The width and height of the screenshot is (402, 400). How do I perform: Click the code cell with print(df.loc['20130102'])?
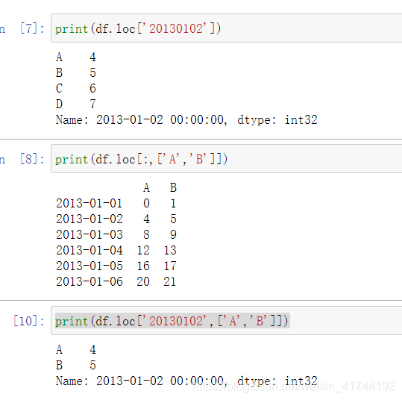(x=227, y=28)
